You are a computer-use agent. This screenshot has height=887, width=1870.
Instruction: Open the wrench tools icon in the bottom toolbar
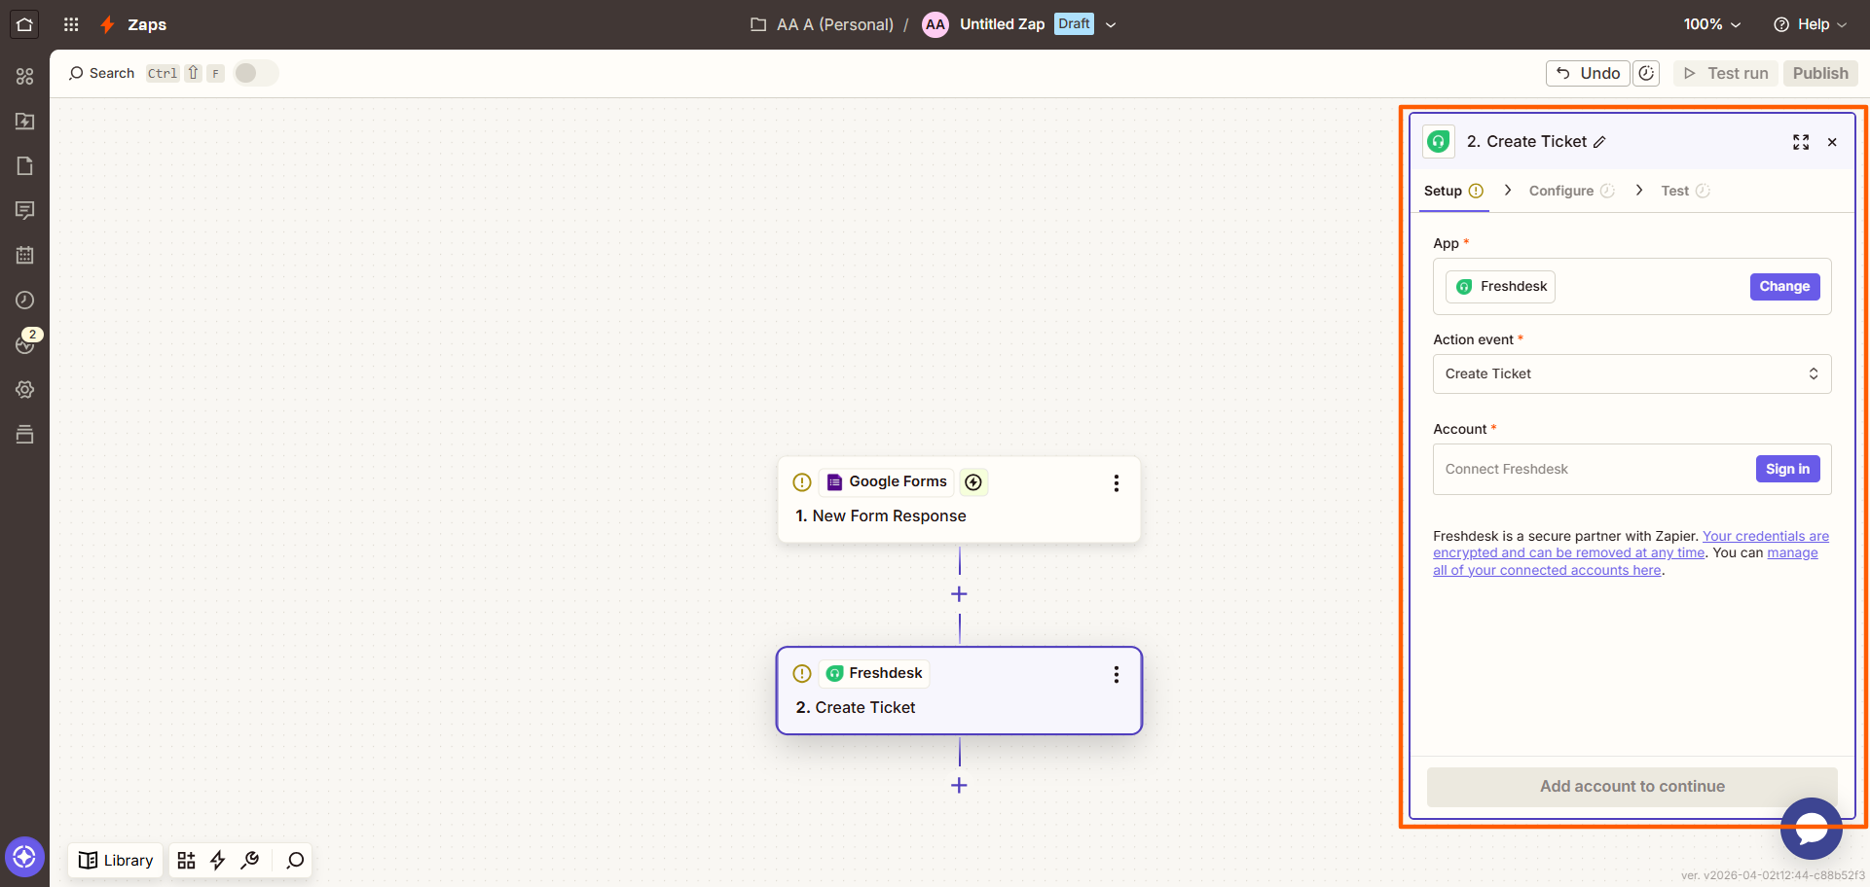(250, 861)
